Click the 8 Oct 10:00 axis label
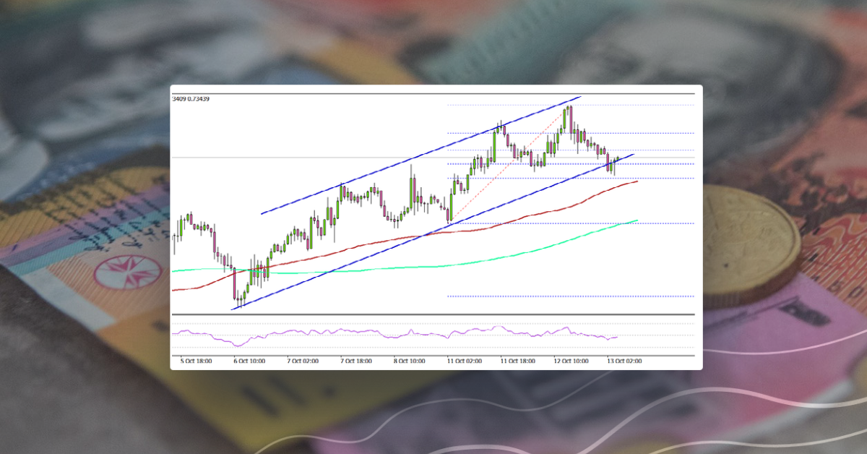 pos(407,360)
